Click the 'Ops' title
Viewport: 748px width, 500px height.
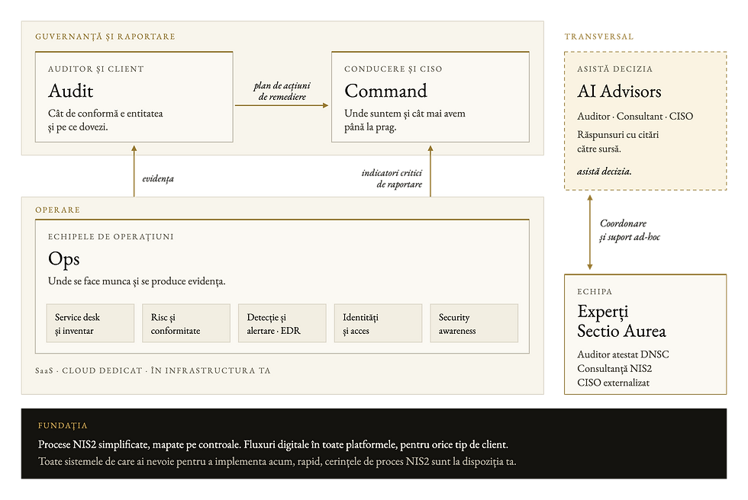[x=64, y=259]
